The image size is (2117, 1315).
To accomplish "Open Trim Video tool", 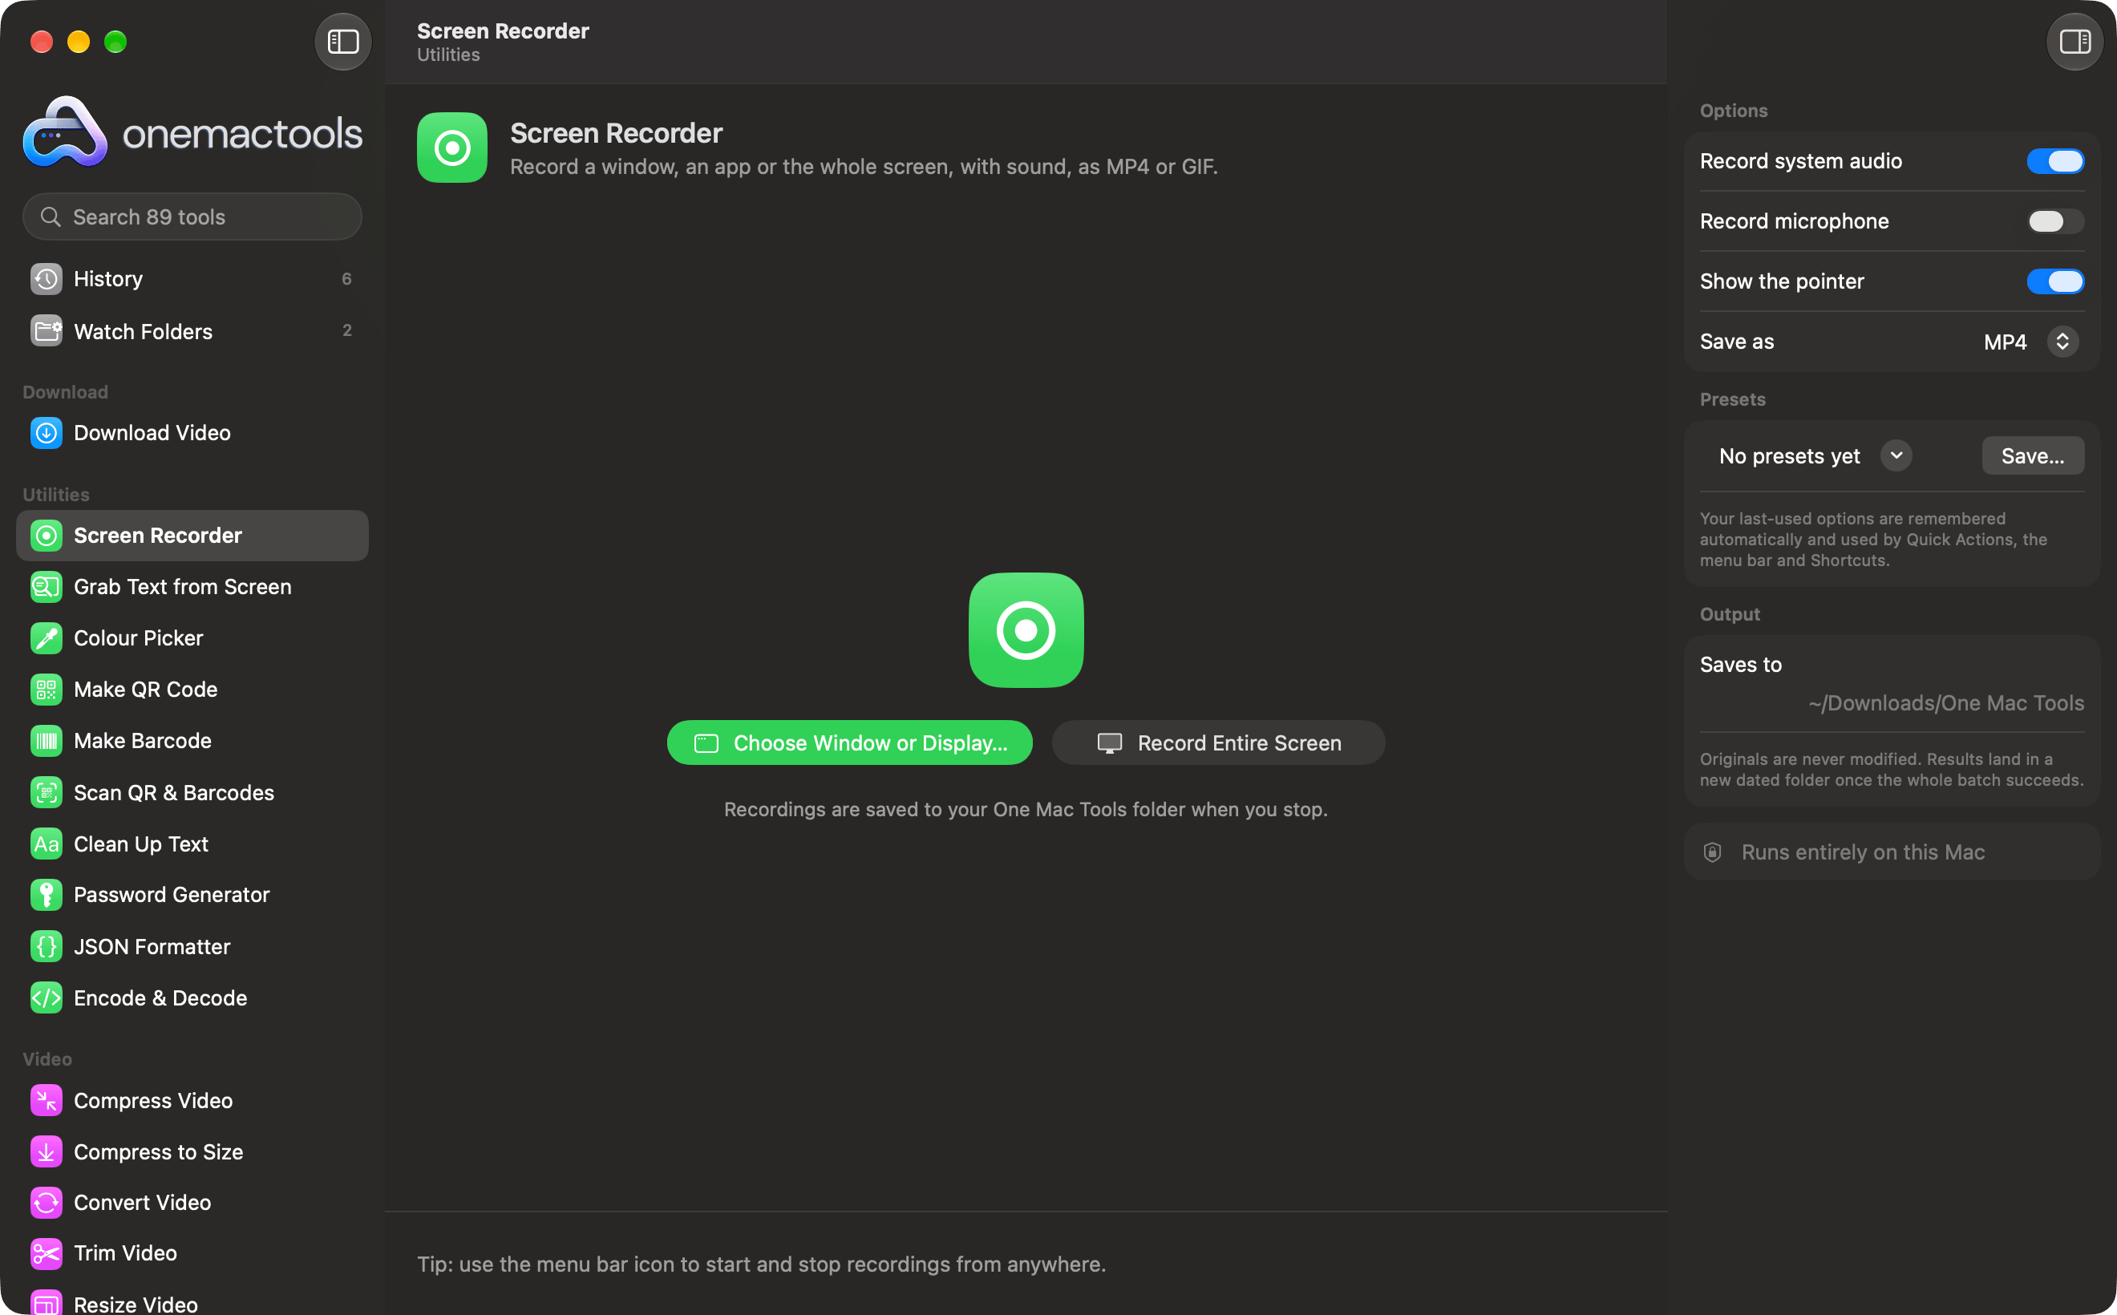I will point(192,1253).
